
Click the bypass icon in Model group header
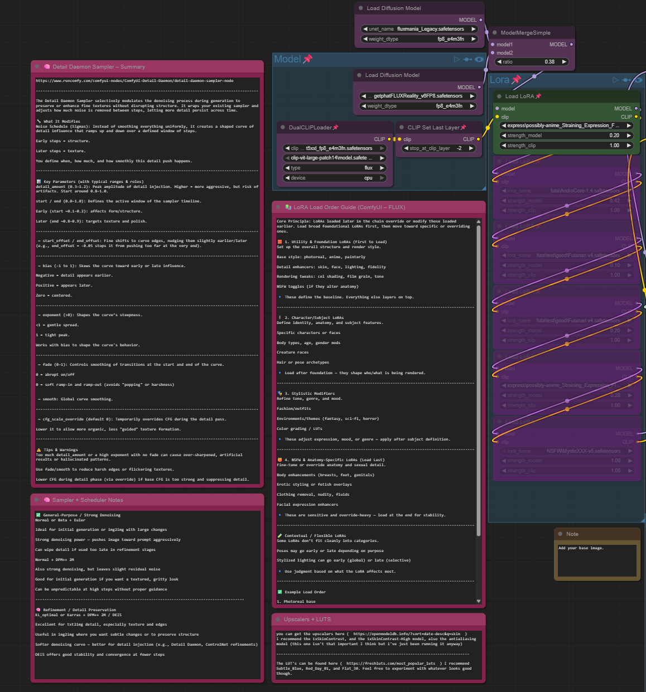pos(467,59)
